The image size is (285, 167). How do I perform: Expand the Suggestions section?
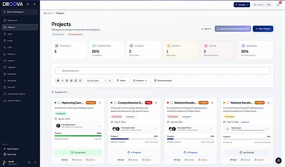(x=61, y=92)
